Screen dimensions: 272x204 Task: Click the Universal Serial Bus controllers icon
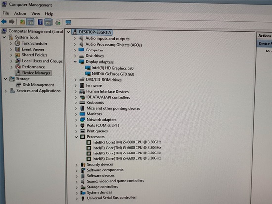point(83,198)
